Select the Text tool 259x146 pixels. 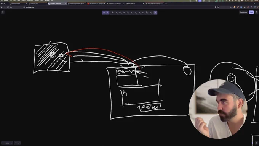point(143,13)
